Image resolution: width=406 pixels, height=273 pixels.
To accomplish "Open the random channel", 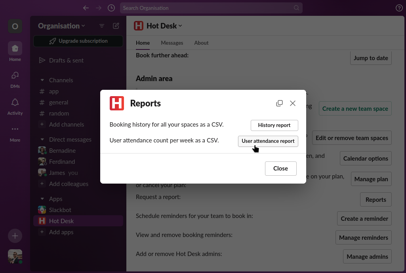I will pos(78,114).
